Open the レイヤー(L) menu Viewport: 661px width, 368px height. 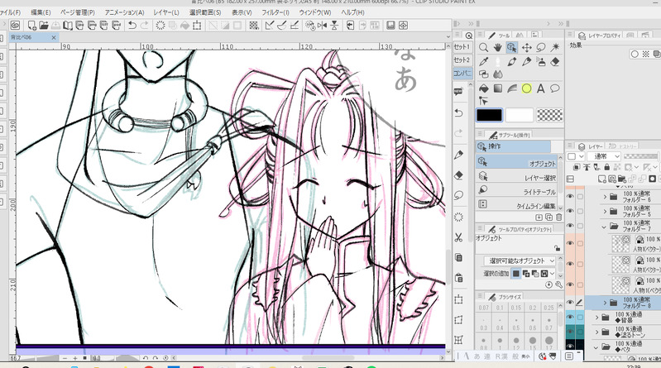tap(166, 12)
